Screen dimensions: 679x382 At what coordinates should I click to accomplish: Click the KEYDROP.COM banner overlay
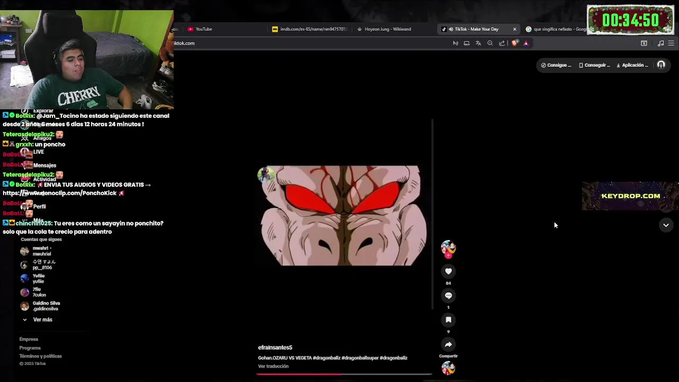click(630, 196)
